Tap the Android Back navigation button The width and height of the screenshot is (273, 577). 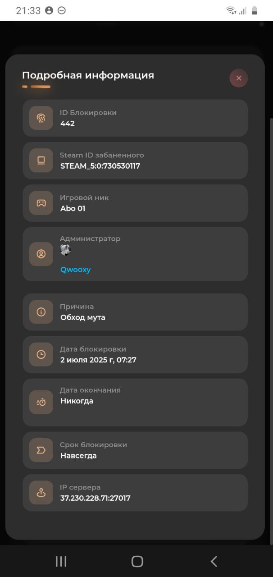214,561
